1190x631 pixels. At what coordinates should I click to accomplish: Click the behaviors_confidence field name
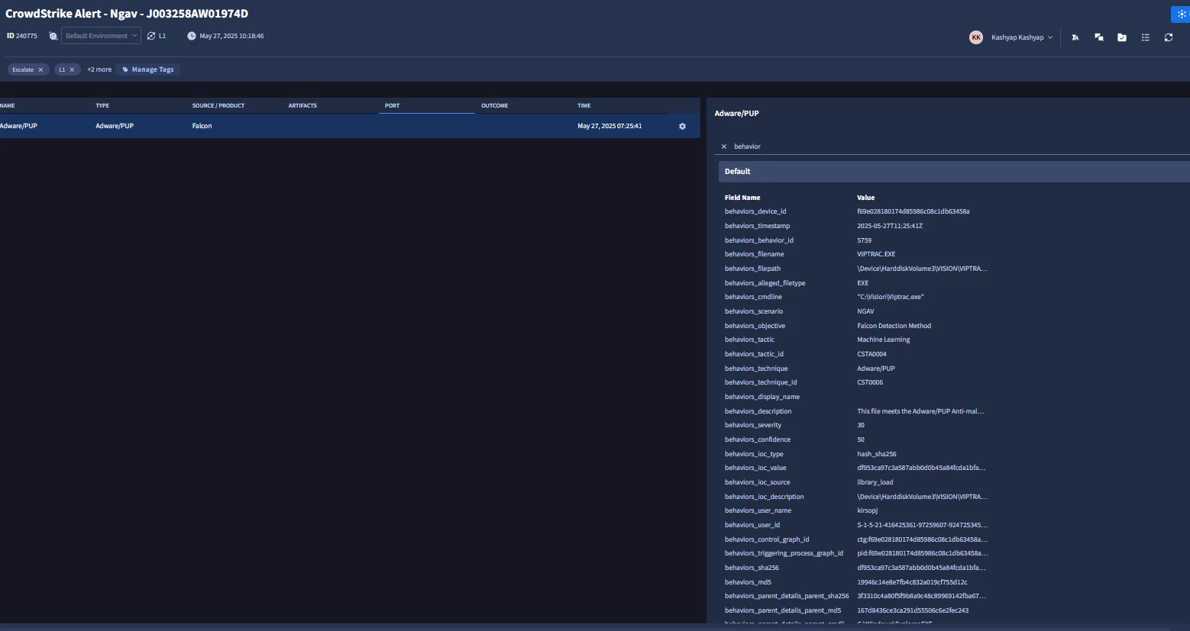coord(758,439)
